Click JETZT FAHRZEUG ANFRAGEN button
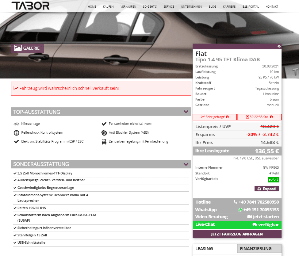299x256 pixels. coord(237,234)
